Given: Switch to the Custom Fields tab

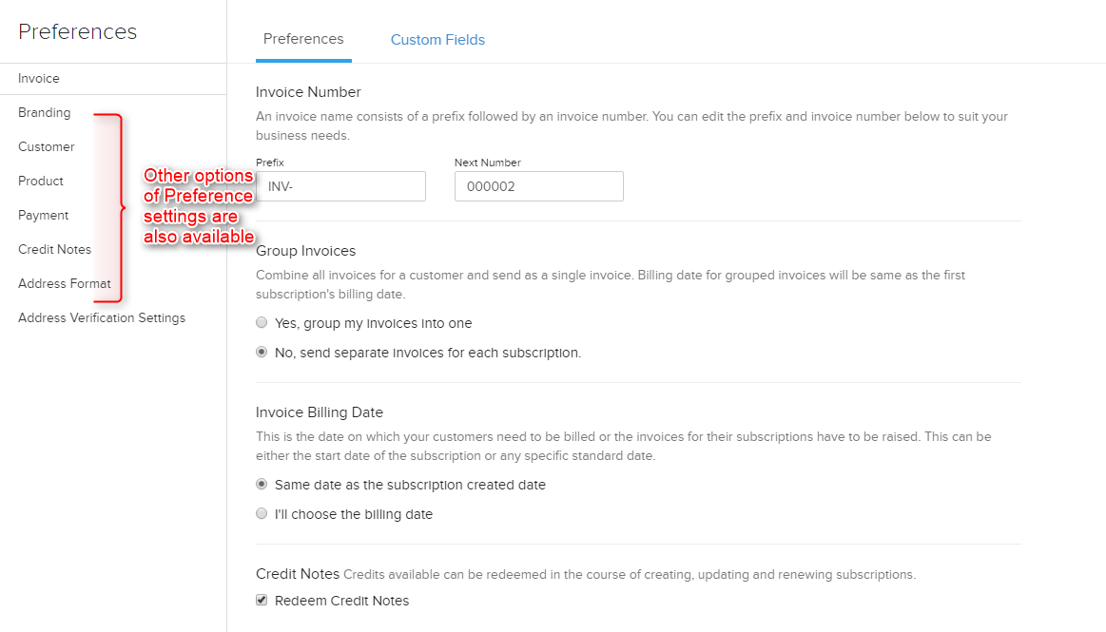Looking at the screenshot, I should click(x=437, y=40).
